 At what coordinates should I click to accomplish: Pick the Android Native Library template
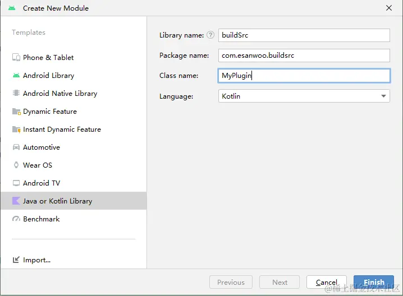(x=74, y=94)
